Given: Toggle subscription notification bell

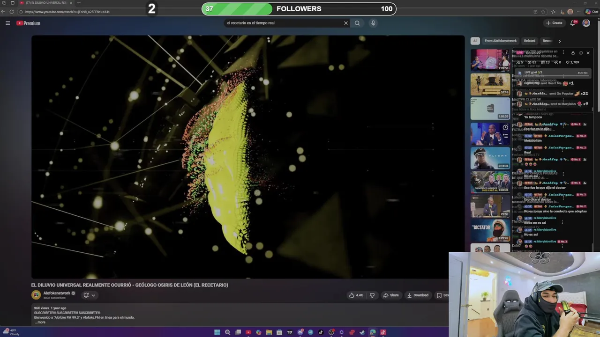Looking at the screenshot, I should [x=86, y=295].
